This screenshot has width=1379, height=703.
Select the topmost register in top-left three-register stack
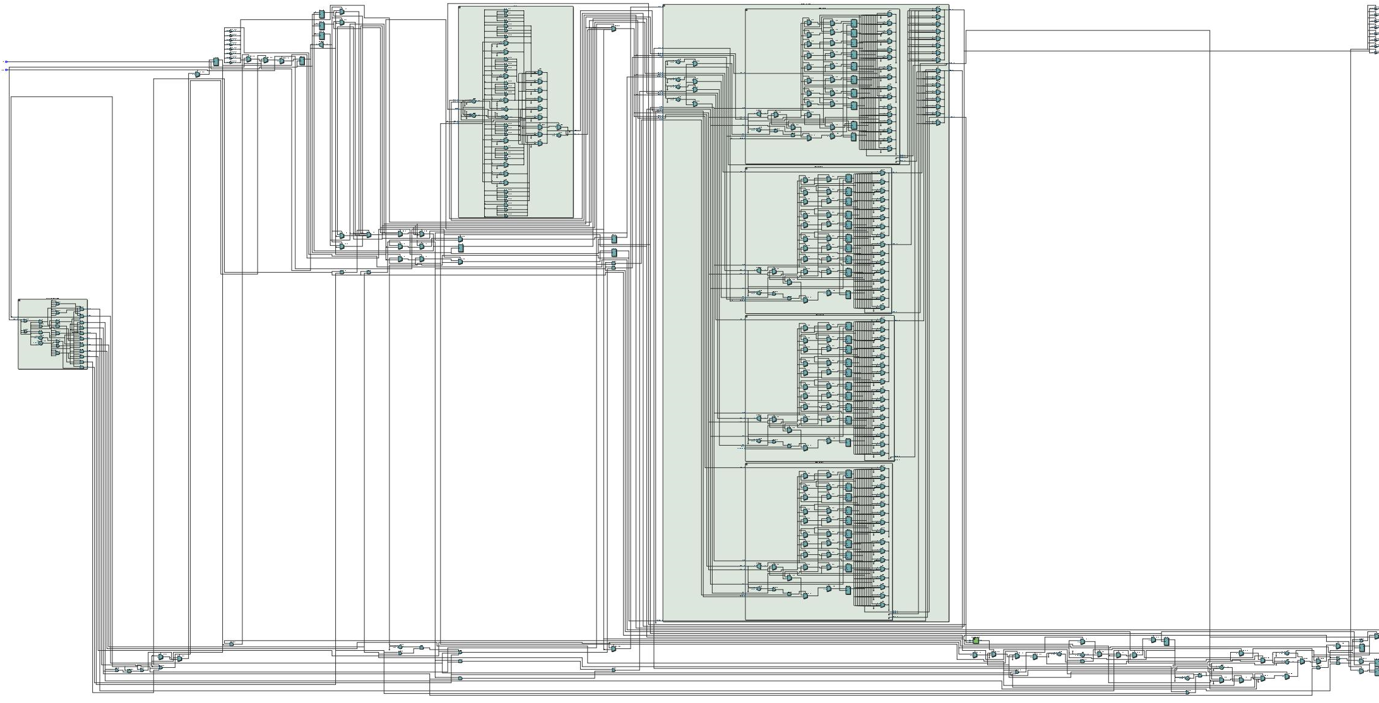click(322, 14)
